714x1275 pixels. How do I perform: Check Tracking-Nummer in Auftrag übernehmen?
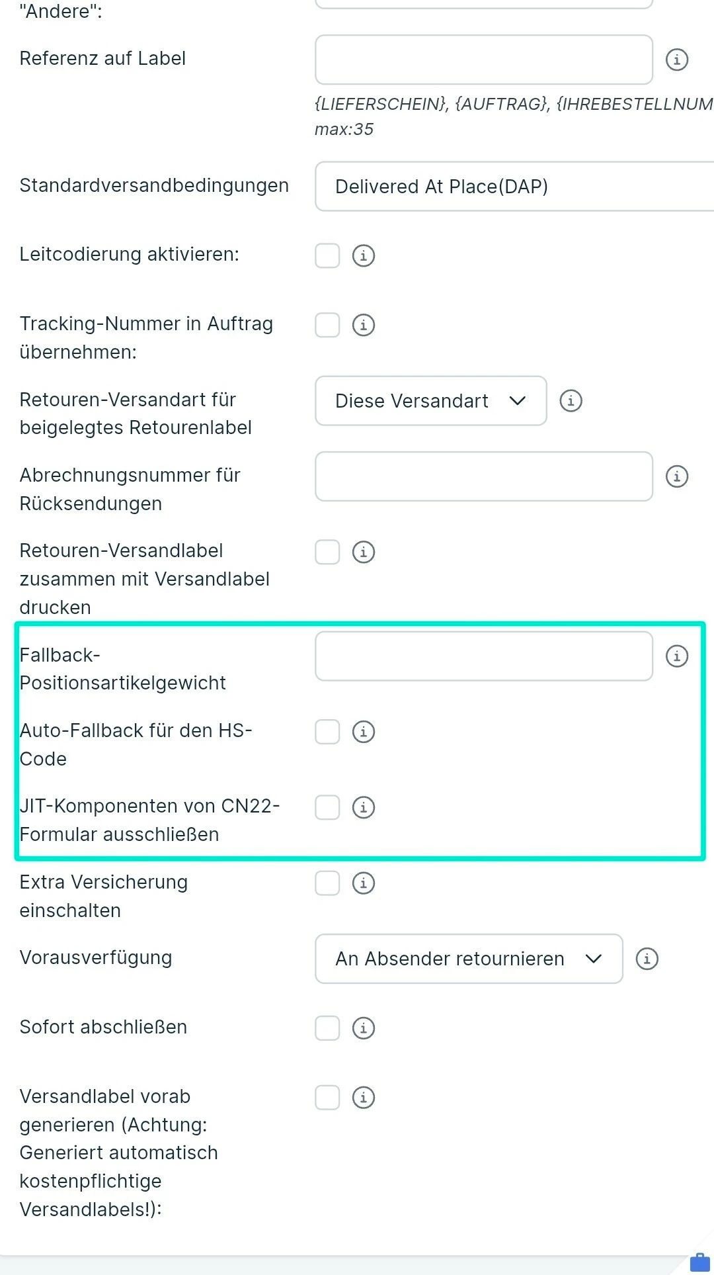[x=327, y=325]
